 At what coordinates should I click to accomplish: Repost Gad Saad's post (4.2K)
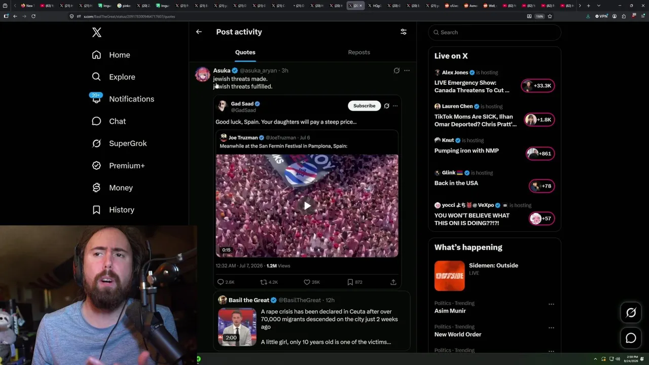point(269,282)
